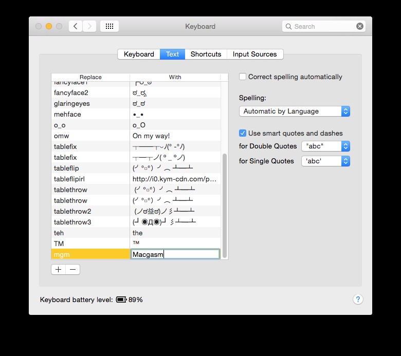Select the TM replacement row
This screenshot has width=401, height=356.
click(x=136, y=243)
